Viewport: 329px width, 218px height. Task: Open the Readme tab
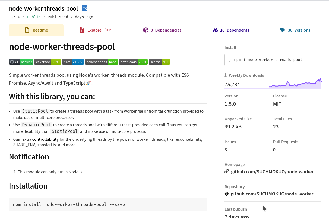[x=36, y=30]
